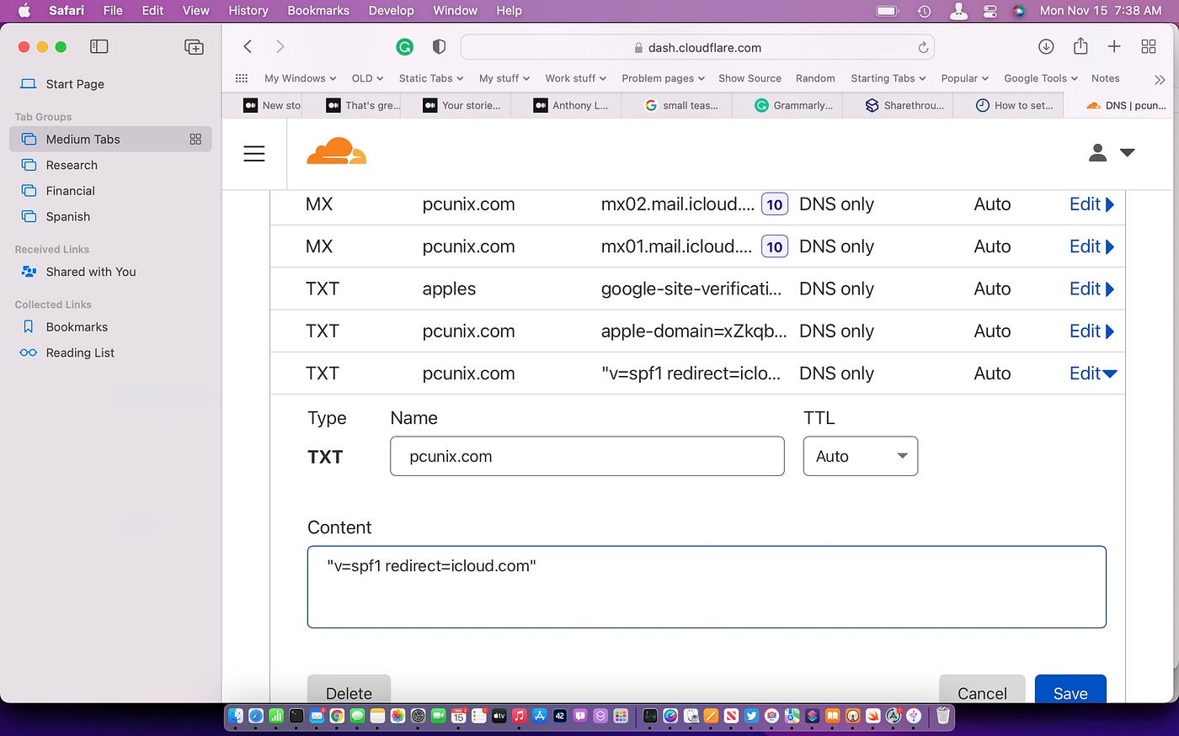Expand the My Windows bookmarks folder
This screenshot has height=736, width=1179.
[300, 78]
